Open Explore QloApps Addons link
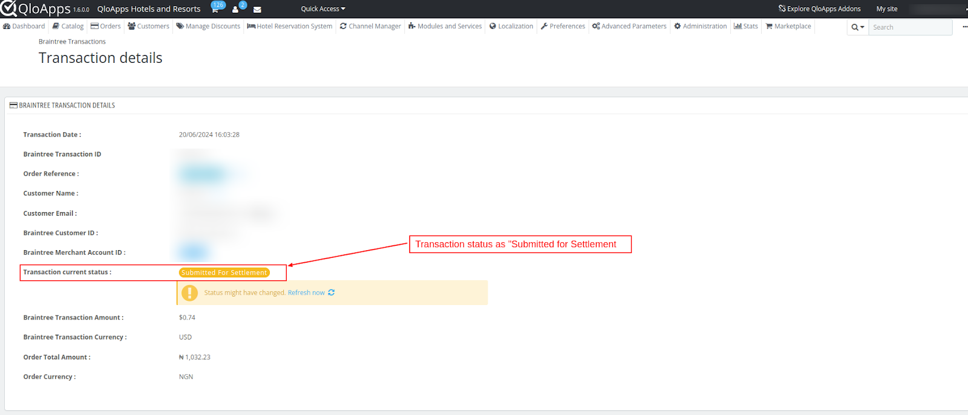968x415 pixels. pyautogui.click(x=820, y=9)
